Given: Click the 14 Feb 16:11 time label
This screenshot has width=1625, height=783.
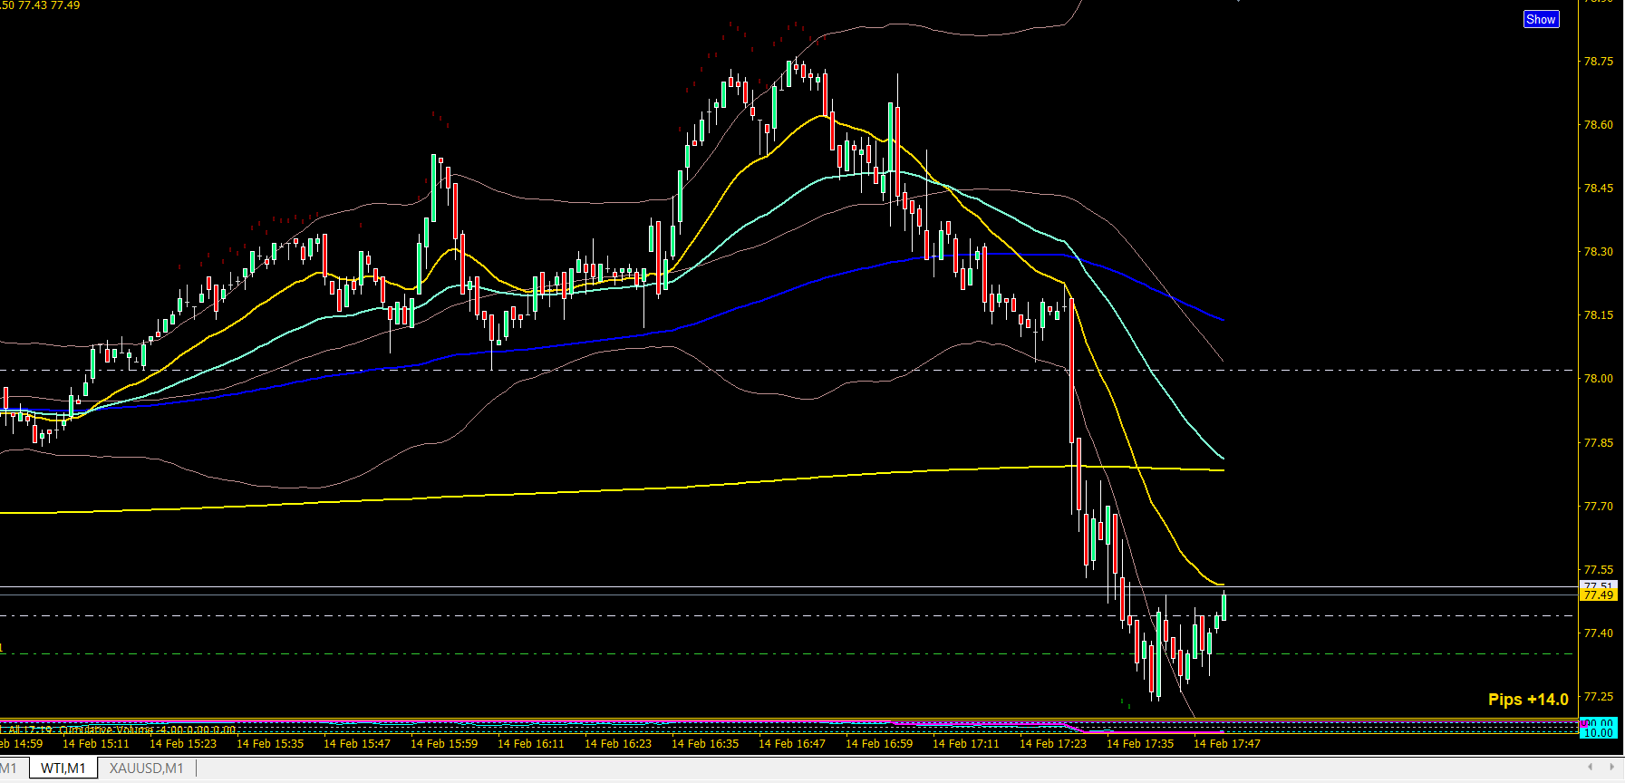Looking at the screenshot, I should tap(531, 744).
